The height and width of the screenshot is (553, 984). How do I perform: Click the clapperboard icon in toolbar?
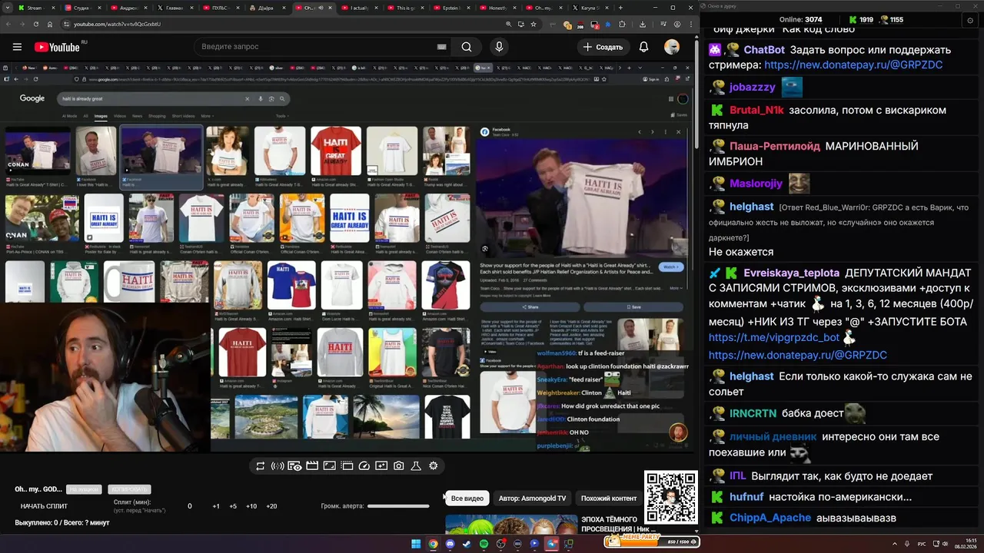click(x=312, y=466)
